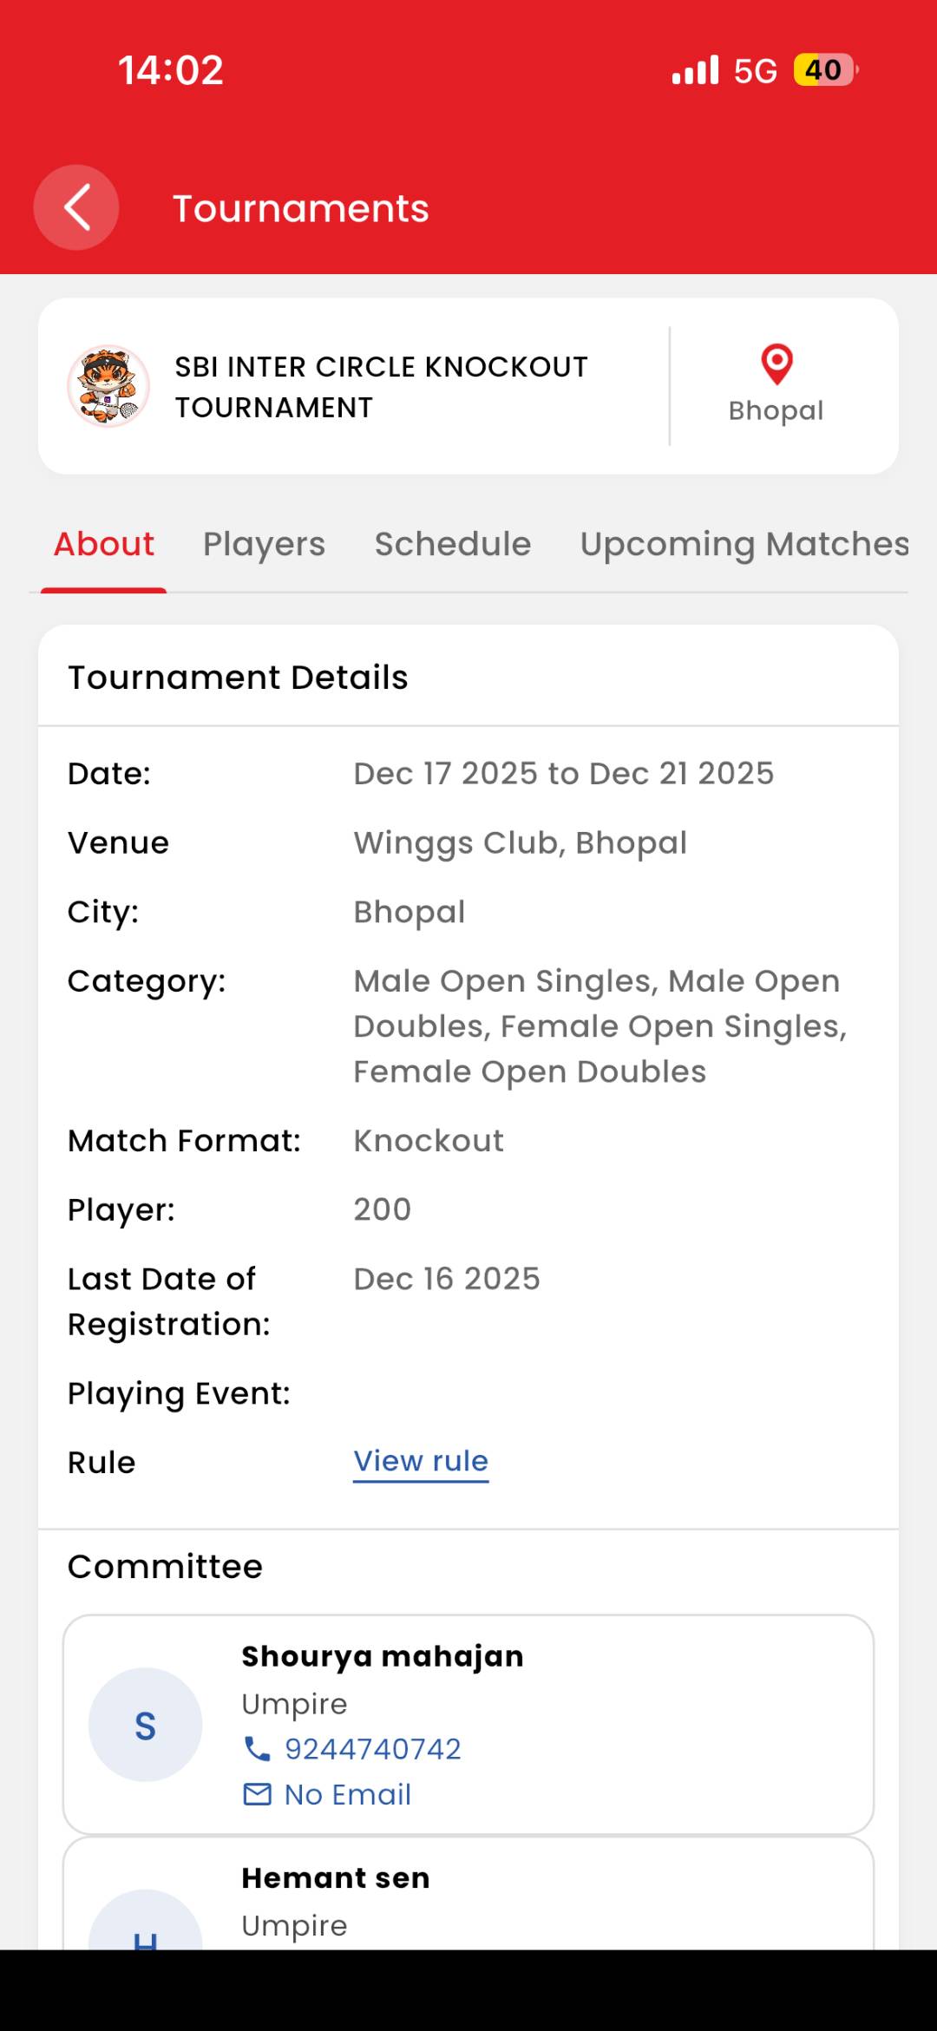937x2031 pixels.
Task: Switch to the About tab
Action: point(104,545)
